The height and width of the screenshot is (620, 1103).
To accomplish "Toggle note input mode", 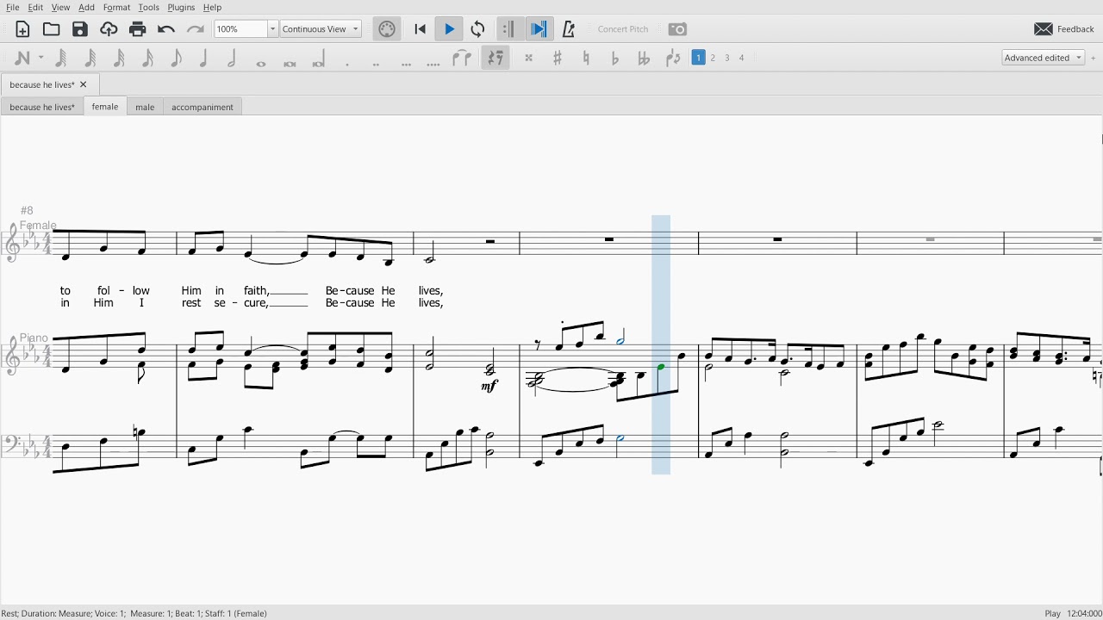I will 22,58.
